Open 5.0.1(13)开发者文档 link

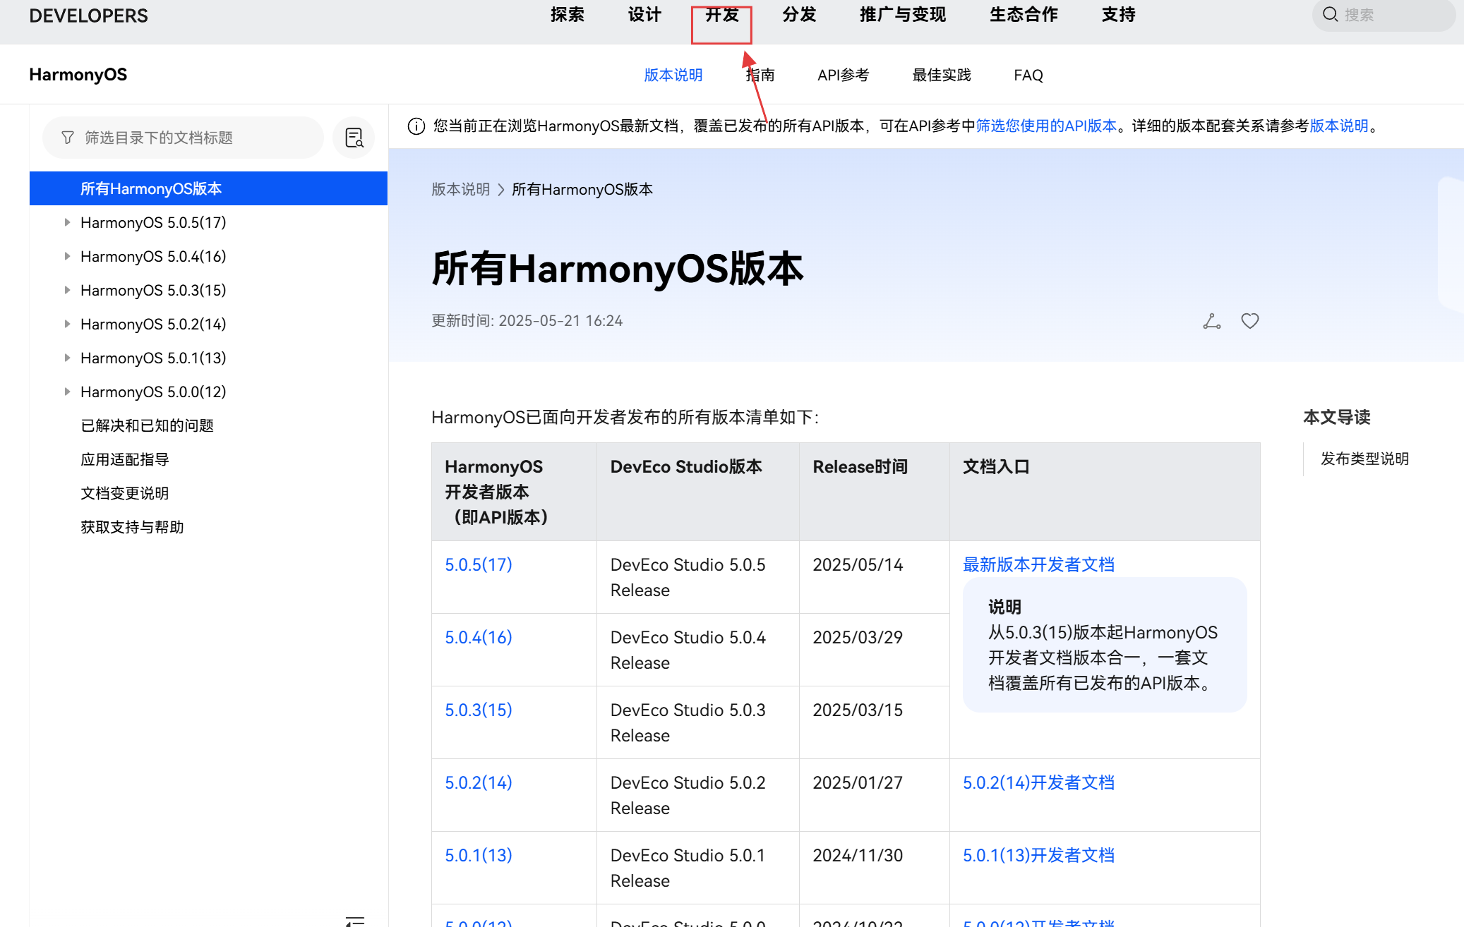click(x=1039, y=855)
